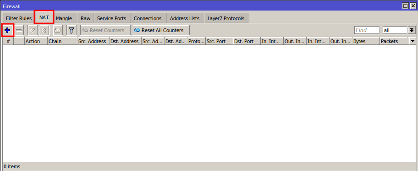
Task: Open the column selector arrow at header end
Action: click(x=412, y=41)
